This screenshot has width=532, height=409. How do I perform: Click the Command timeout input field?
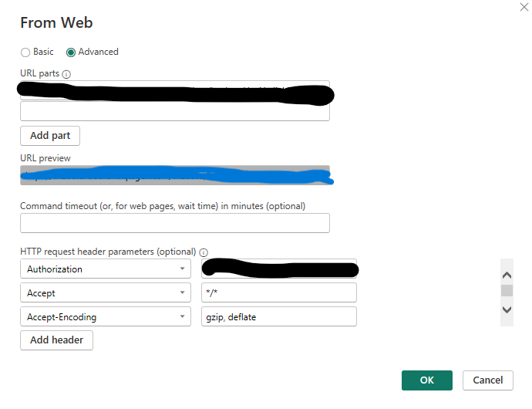pos(175,223)
